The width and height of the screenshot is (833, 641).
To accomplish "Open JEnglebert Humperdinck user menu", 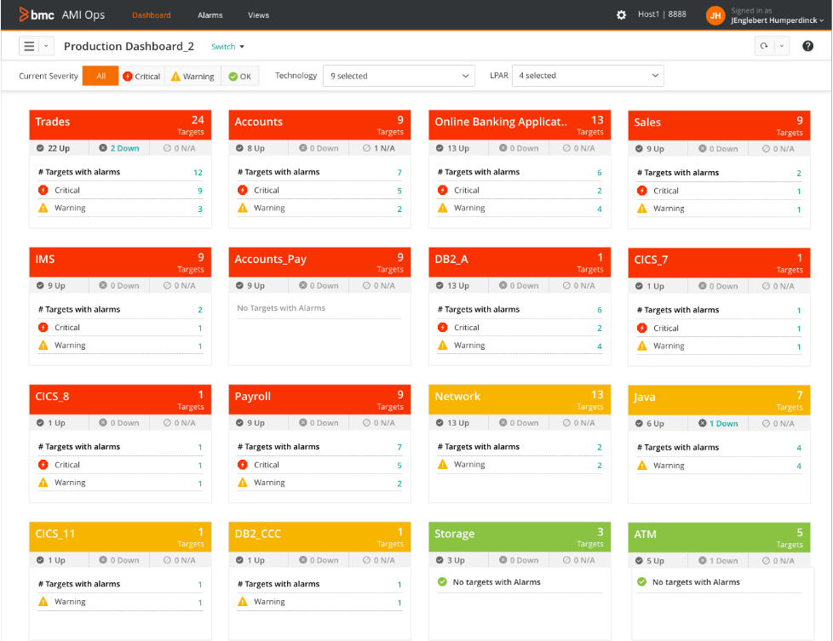I will coord(778,20).
